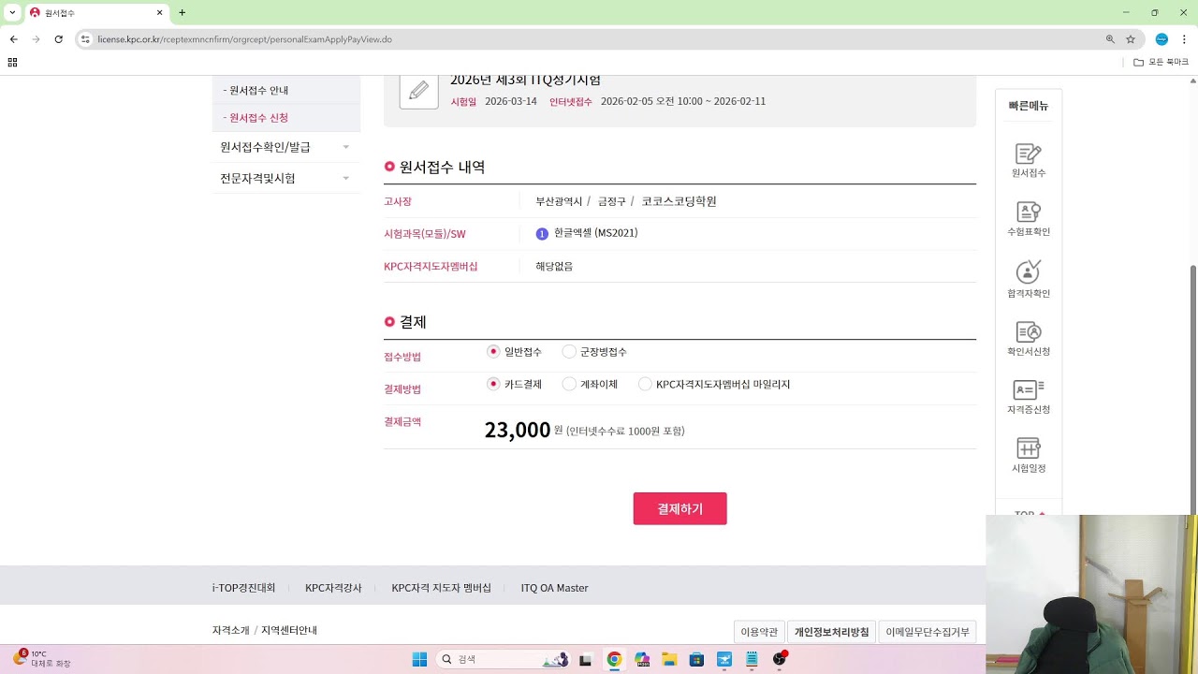
Task: Click the 결제하기 button
Action: point(679,508)
